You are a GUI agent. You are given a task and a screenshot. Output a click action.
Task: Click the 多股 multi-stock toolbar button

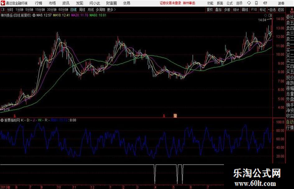click(x=227, y=10)
